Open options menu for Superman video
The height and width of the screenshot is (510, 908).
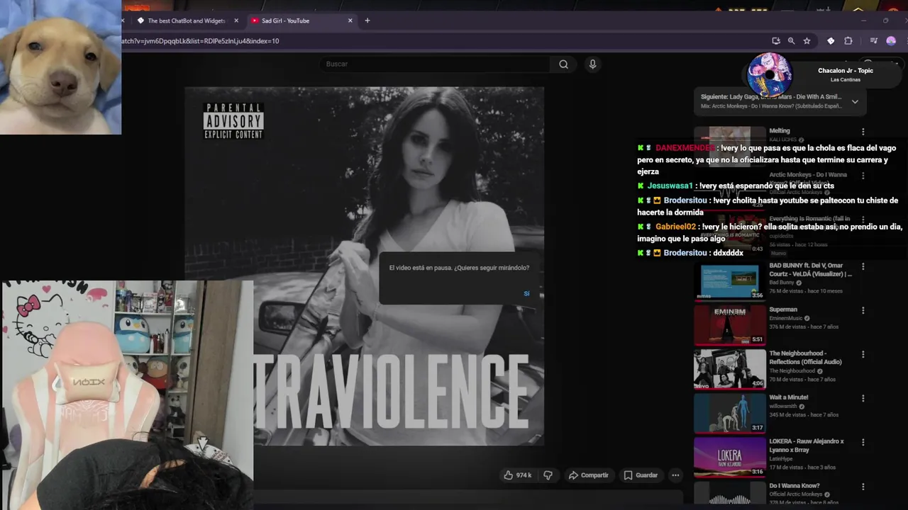(x=863, y=310)
